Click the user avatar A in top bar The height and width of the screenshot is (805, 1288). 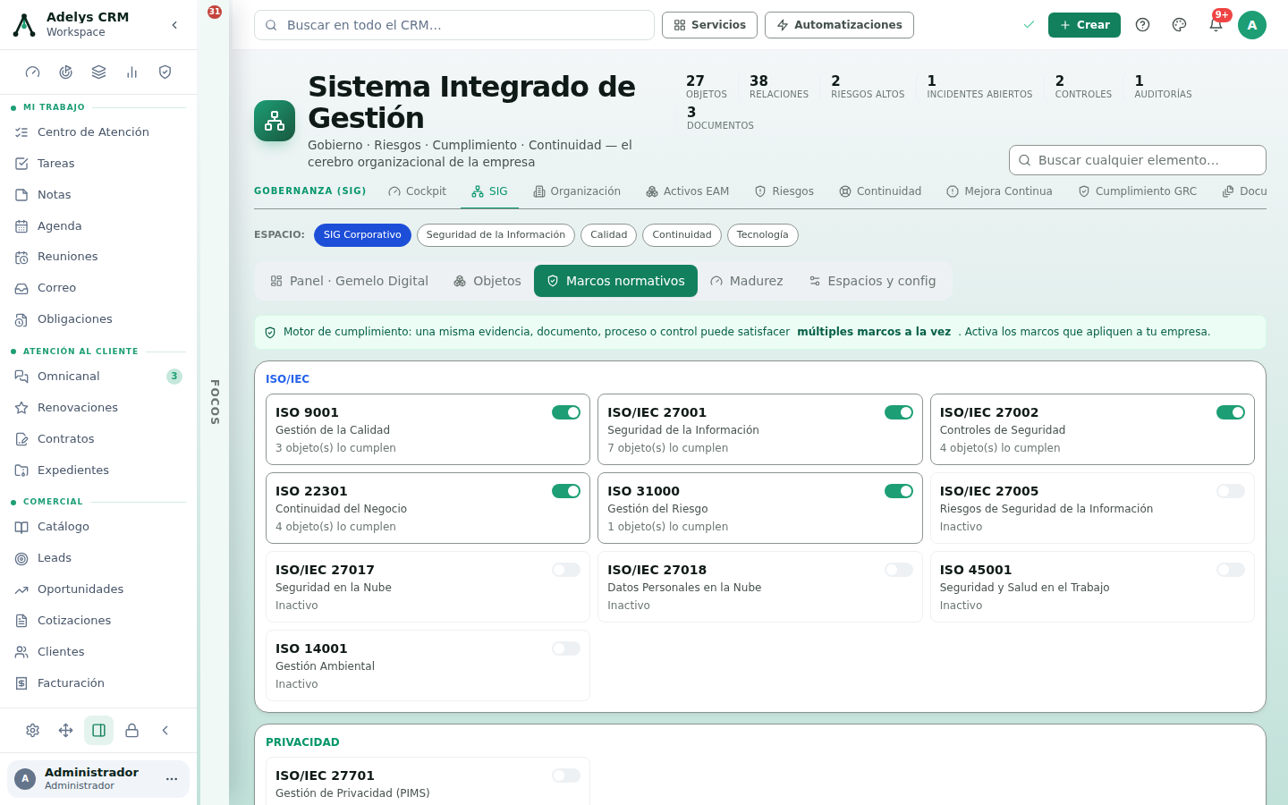click(x=1252, y=25)
